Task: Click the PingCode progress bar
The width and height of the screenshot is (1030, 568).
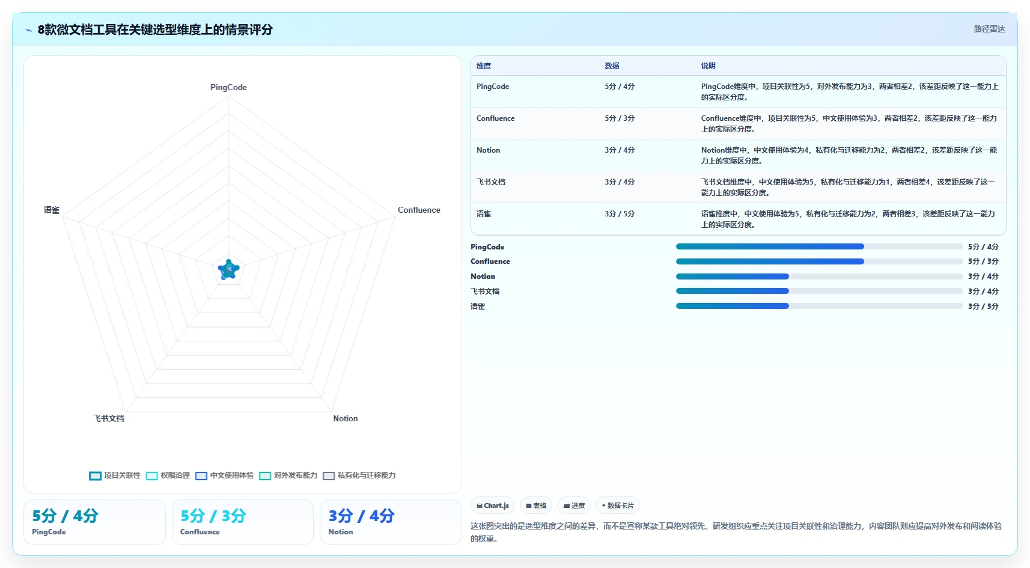Action: tap(819, 246)
